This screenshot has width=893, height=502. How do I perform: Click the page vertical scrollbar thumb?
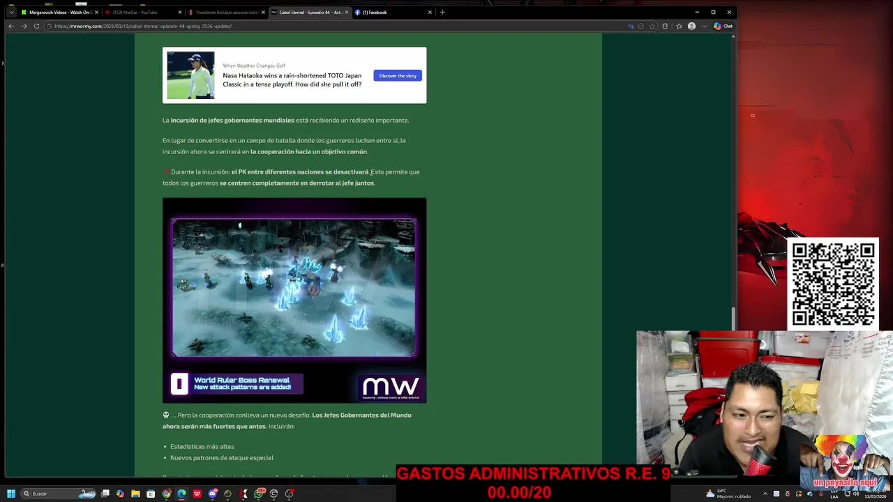click(x=733, y=318)
